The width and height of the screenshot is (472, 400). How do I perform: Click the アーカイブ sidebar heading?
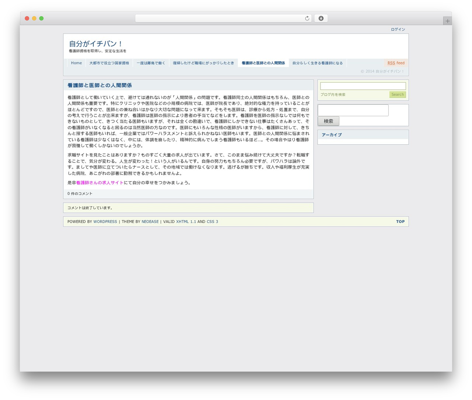pos(332,135)
